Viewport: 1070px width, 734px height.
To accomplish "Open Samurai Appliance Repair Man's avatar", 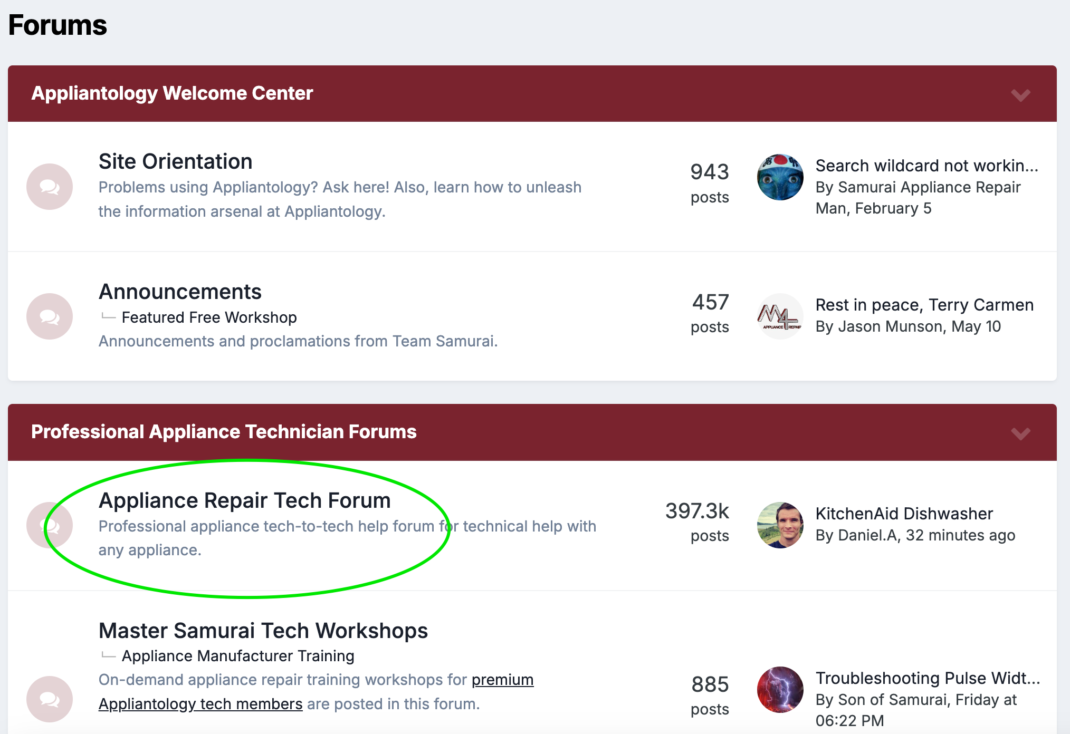I will 780,177.
